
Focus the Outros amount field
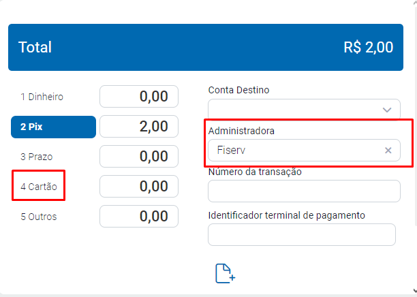[x=139, y=216]
